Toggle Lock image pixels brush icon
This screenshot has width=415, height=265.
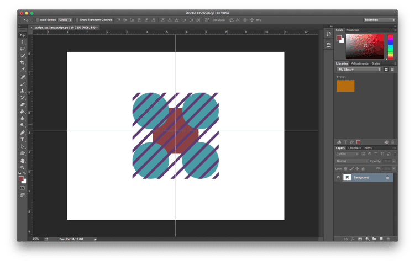351,169
